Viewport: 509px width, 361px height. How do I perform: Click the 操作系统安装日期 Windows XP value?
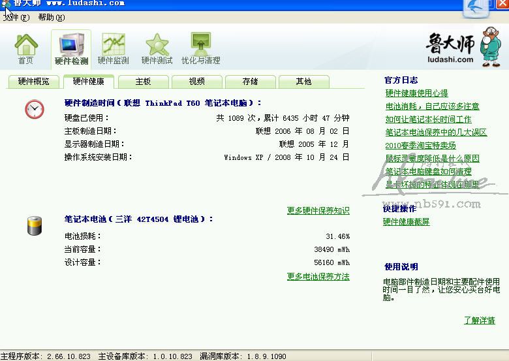pyautogui.click(x=286, y=157)
